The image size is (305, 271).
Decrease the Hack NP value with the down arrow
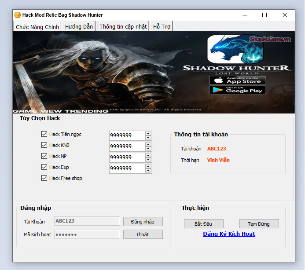[x=148, y=160]
